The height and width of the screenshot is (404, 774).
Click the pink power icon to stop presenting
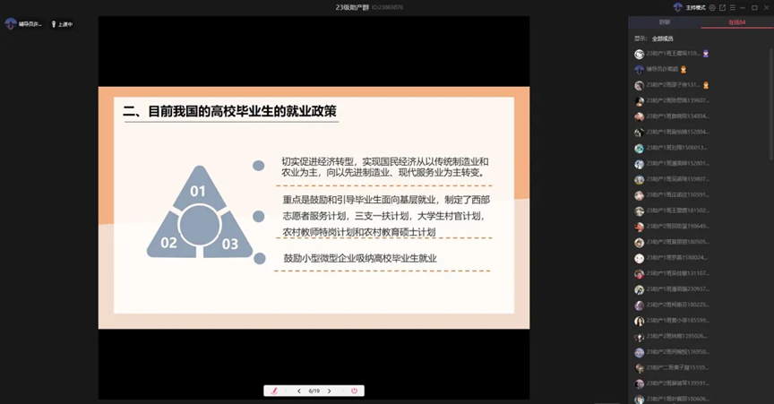click(354, 391)
